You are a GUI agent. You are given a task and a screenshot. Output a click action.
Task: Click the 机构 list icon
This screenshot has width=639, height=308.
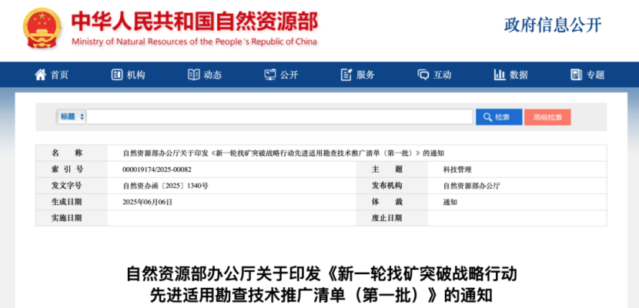click(117, 75)
